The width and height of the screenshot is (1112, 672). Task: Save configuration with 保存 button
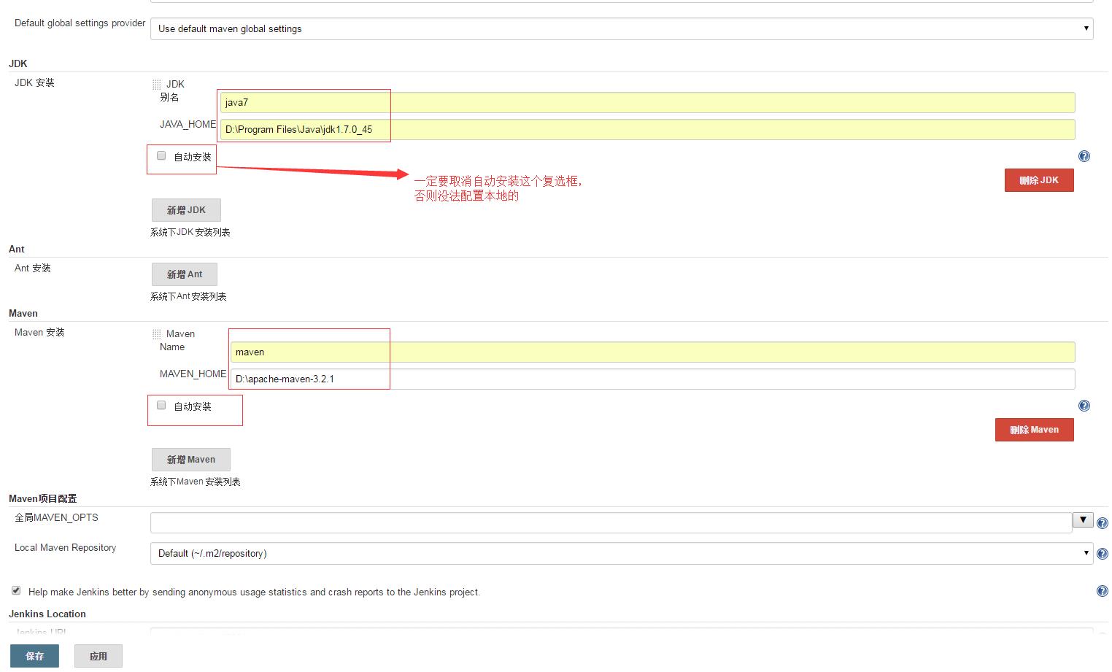(34, 656)
